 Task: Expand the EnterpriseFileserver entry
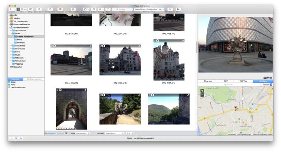point(9,24)
